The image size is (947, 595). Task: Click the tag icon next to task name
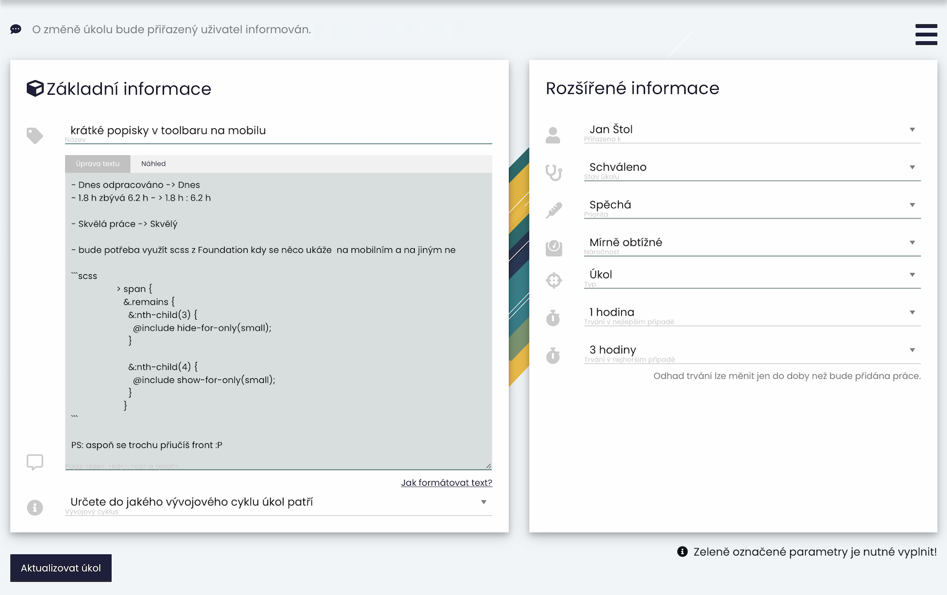tap(35, 135)
